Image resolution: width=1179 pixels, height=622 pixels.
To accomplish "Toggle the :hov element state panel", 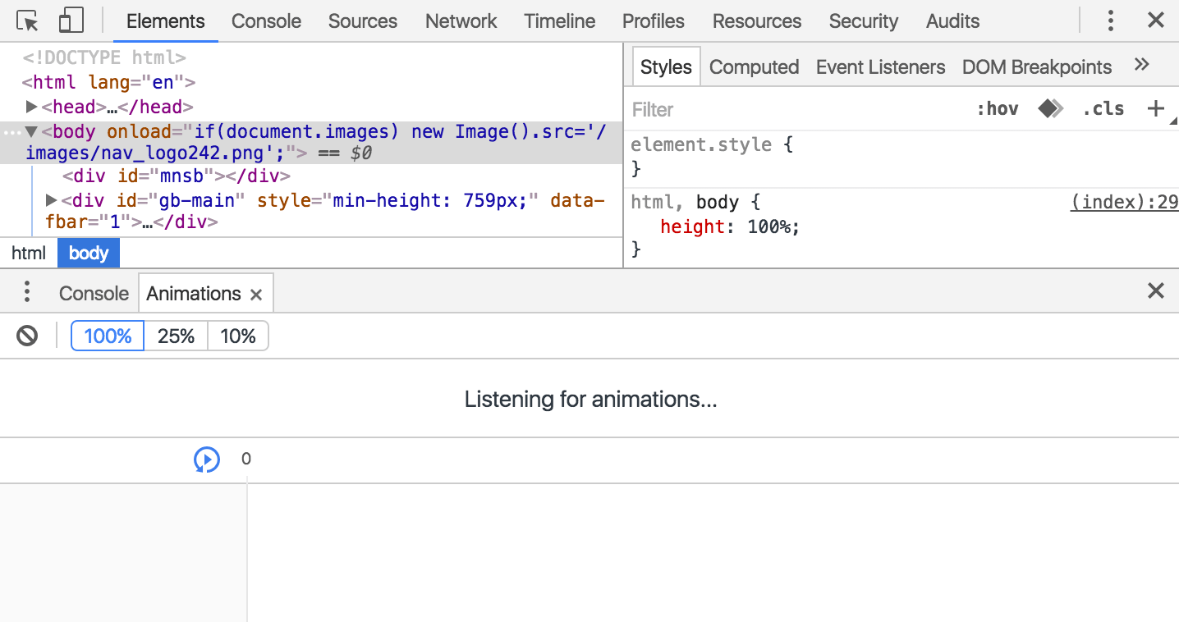I will (x=997, y=109).
